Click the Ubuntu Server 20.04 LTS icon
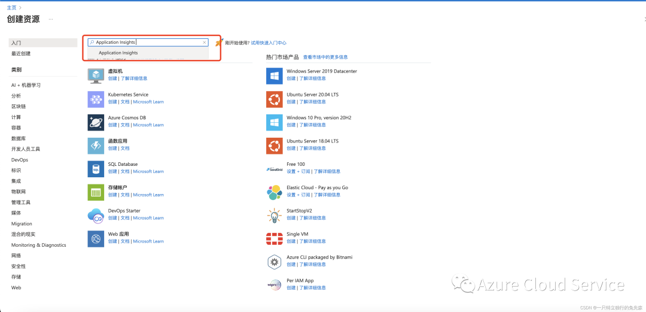This screenshot has height=312, width=646. (275, 99)
